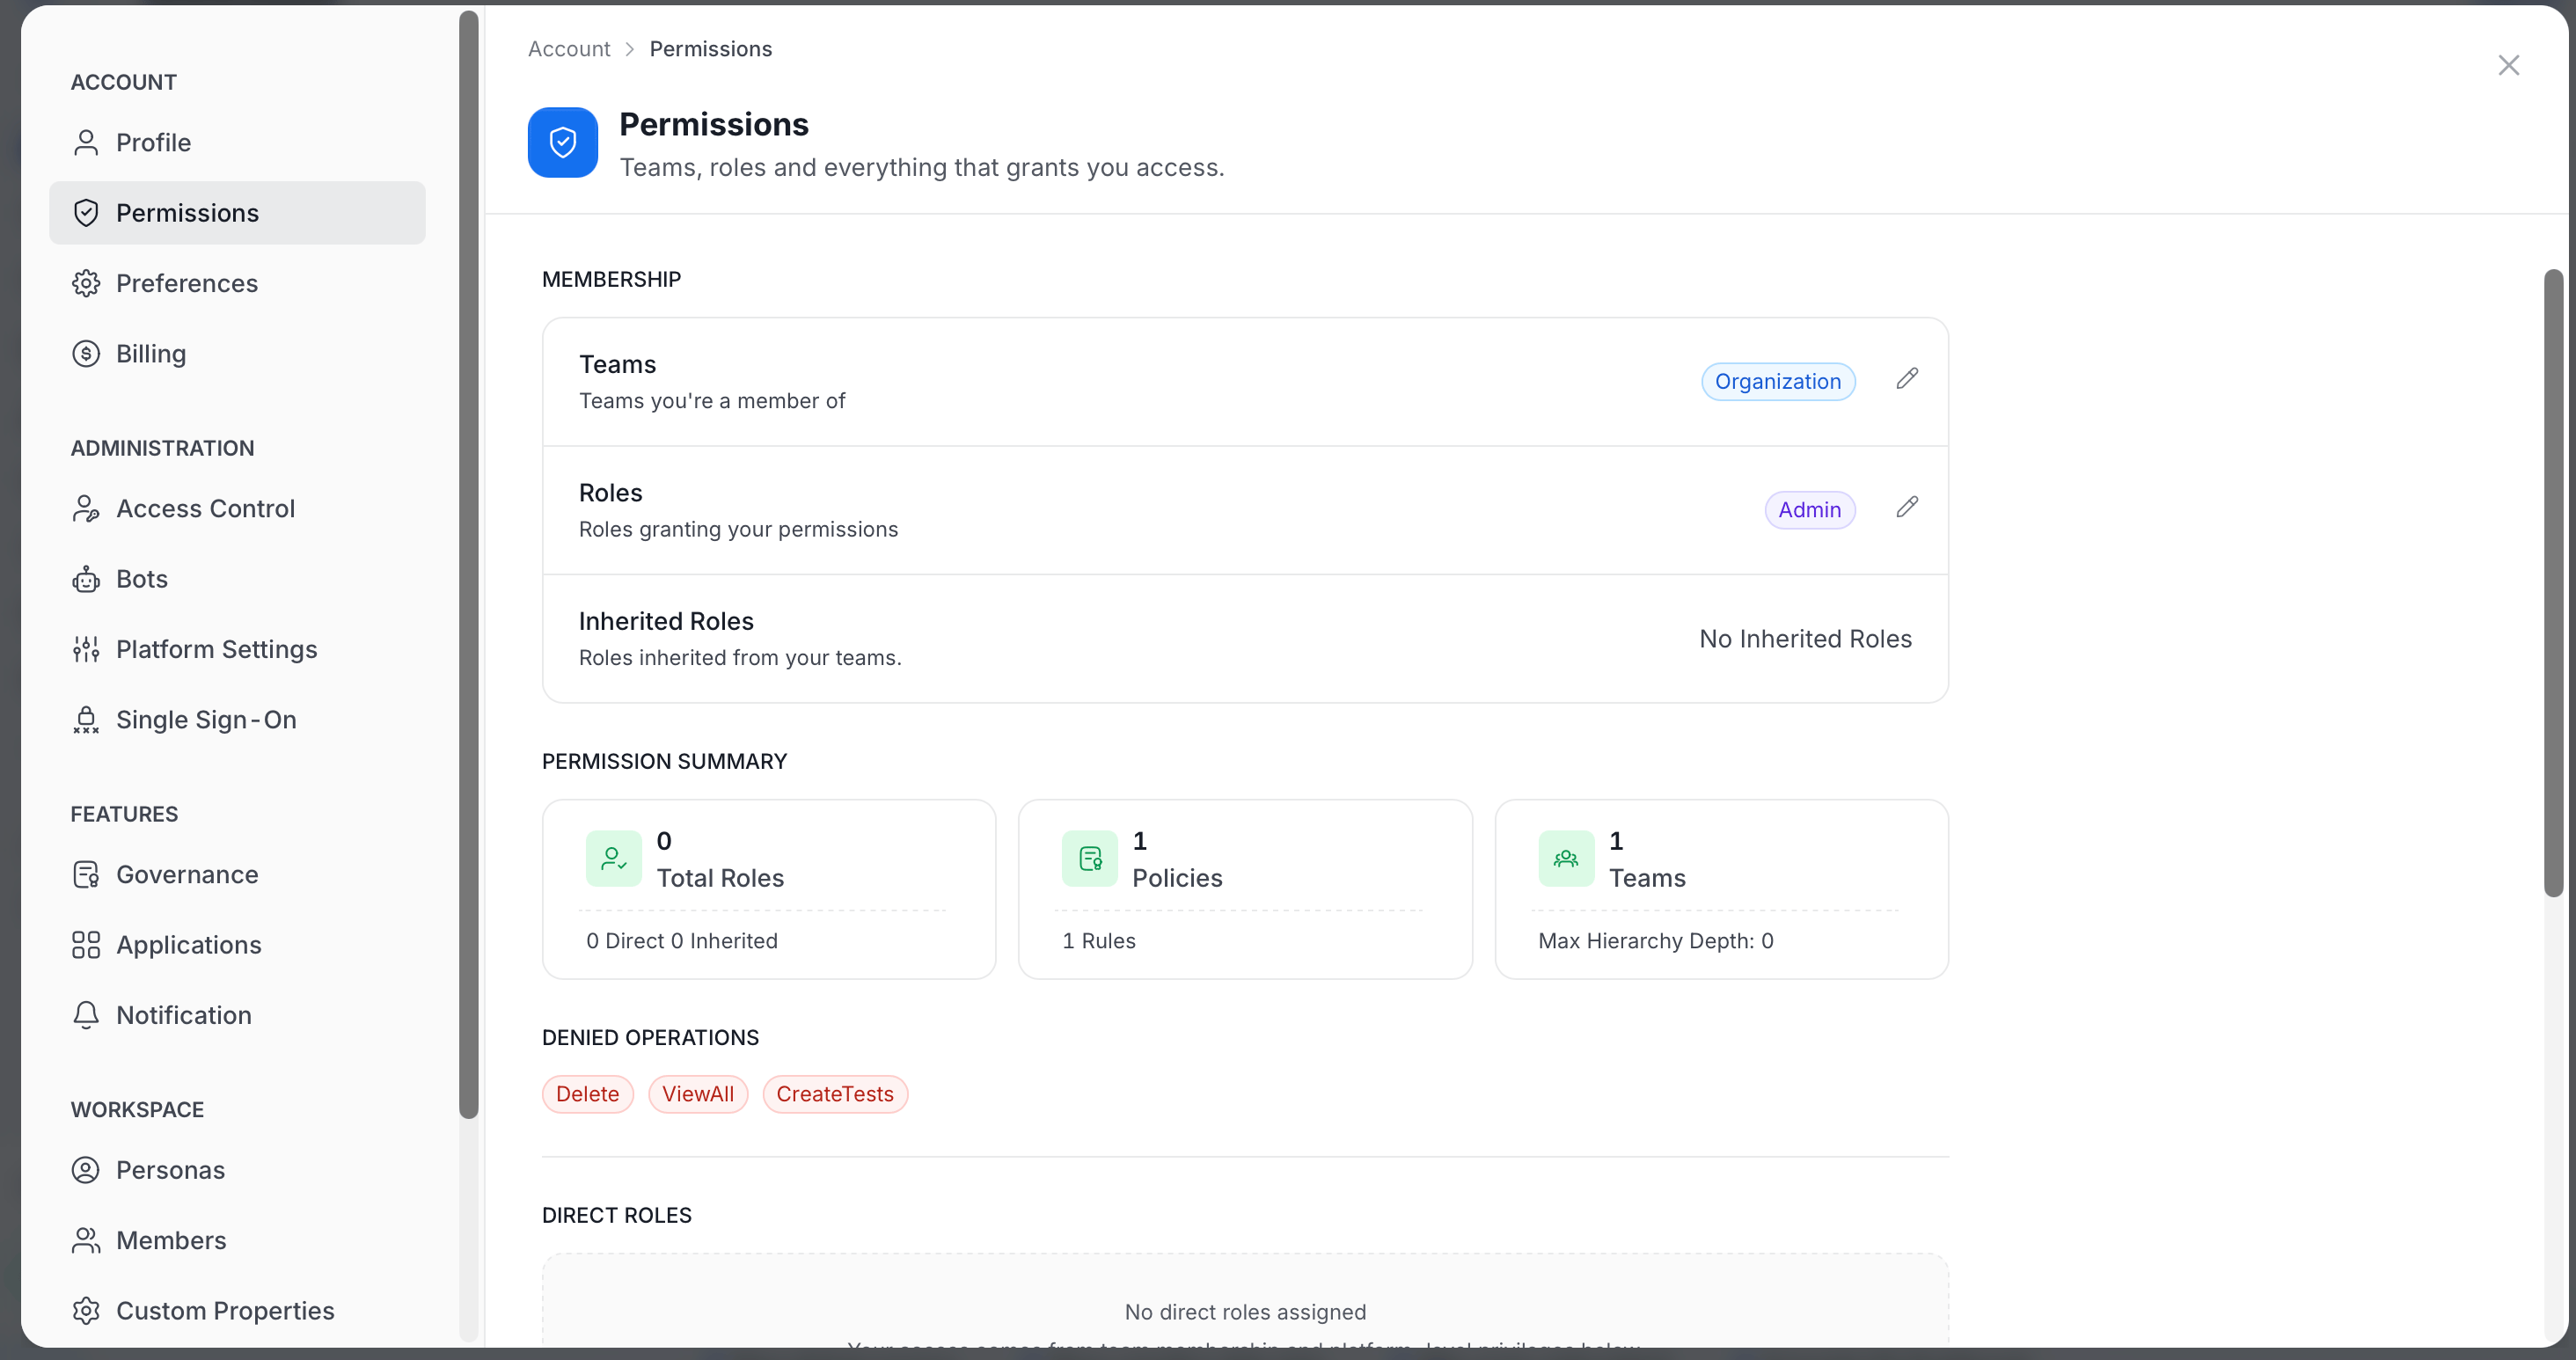The image size is (2576, 1360).
Task: Click the Access Control person-key icon
Action: coord(86,509)
